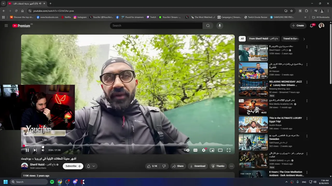Open the notifications bell
This screenshot has height=186, width=332.
click(312, 26)
